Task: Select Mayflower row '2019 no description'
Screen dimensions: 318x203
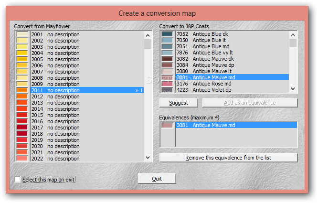Action: 87,140
